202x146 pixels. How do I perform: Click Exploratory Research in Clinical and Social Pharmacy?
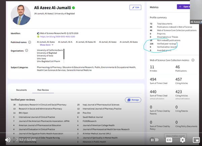[x=42, y=105]
